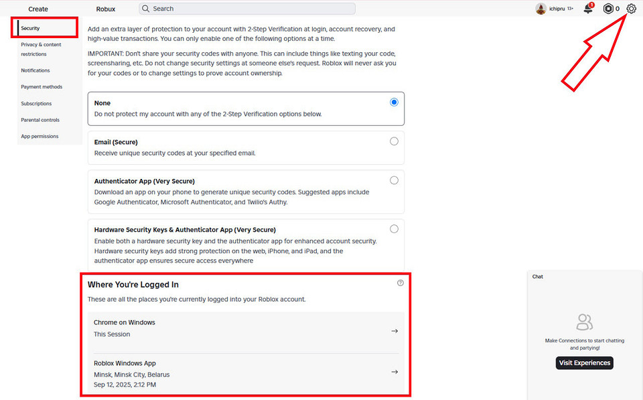Expand the Roblox Windows App session arrow
The width and height of the screenshot is (643, 400).
395,372
